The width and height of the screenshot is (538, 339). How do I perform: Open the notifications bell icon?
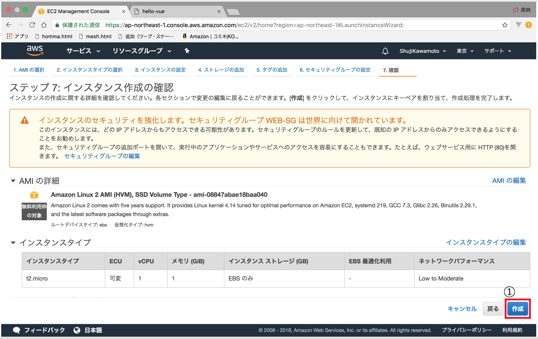coord(385,51)
